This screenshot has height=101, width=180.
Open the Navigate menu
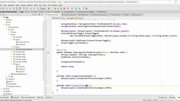(x=11, y=5)
